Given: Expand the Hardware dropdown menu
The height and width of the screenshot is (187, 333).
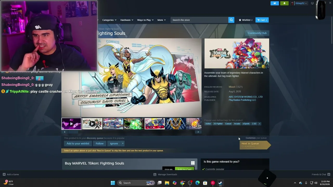Looking at the screenshot, I should click(x=127, y=20).
